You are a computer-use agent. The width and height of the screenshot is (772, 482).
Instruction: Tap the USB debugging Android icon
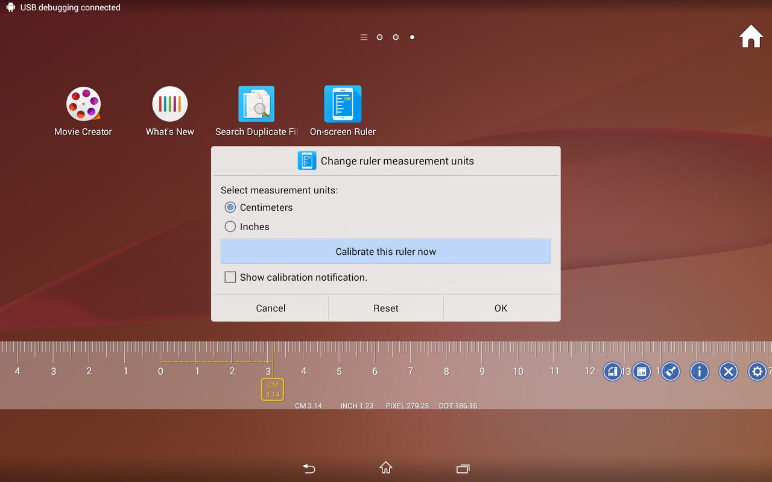click(x=10, y=7)
